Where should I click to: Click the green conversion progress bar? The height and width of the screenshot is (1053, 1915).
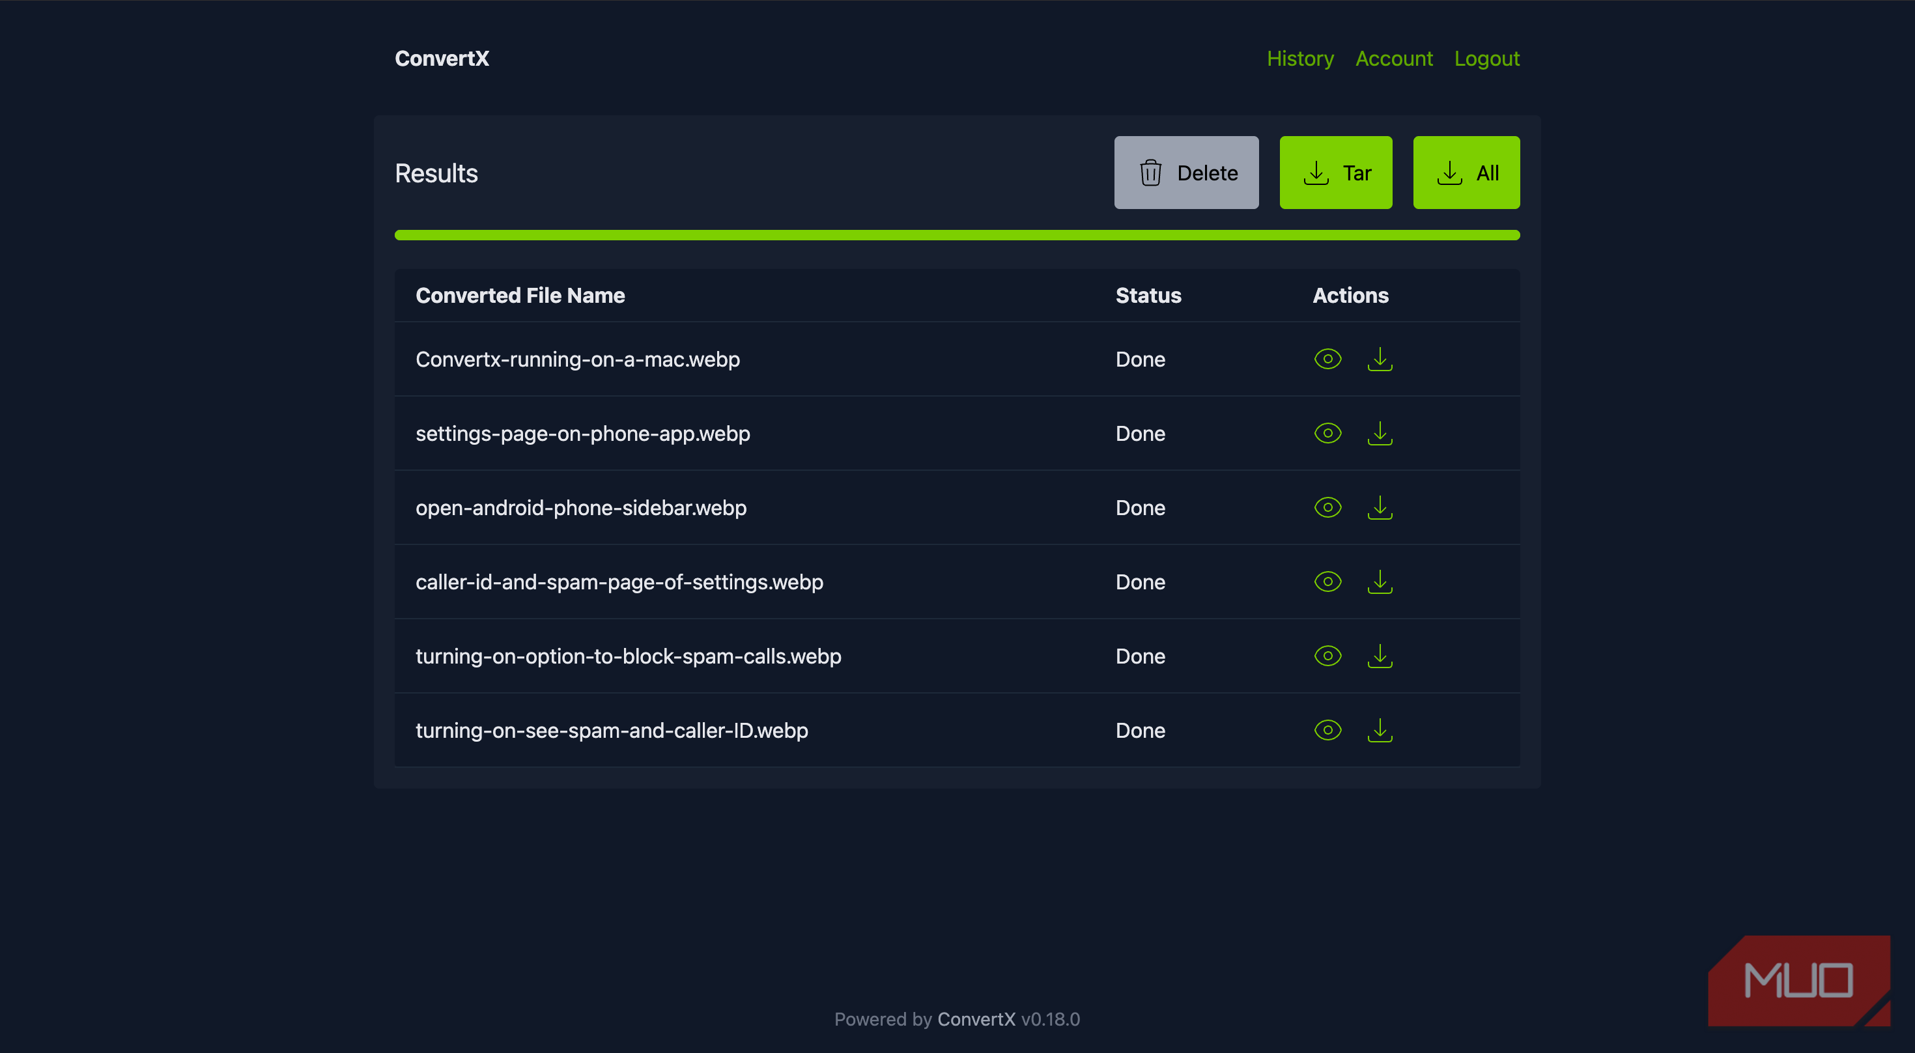[x=957, y=235]
